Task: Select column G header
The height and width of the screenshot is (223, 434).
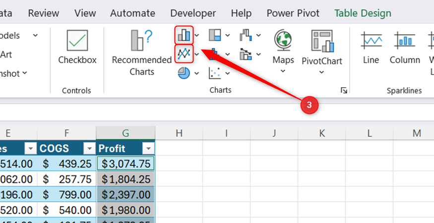Action: pyautogui.click(x=125, y=133)
